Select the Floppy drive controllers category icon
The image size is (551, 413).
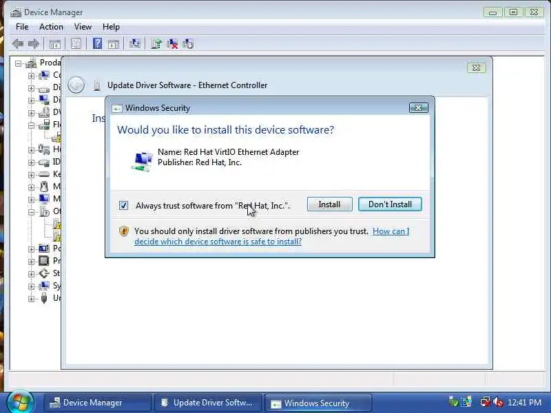[44, 125]
